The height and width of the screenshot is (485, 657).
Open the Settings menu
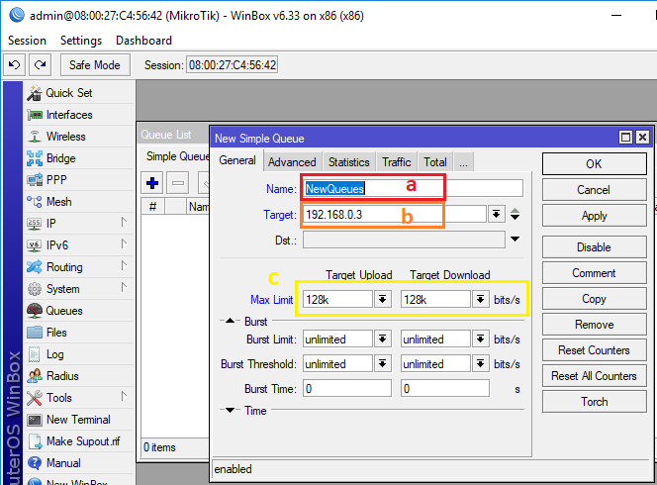(x=81, y=41)
